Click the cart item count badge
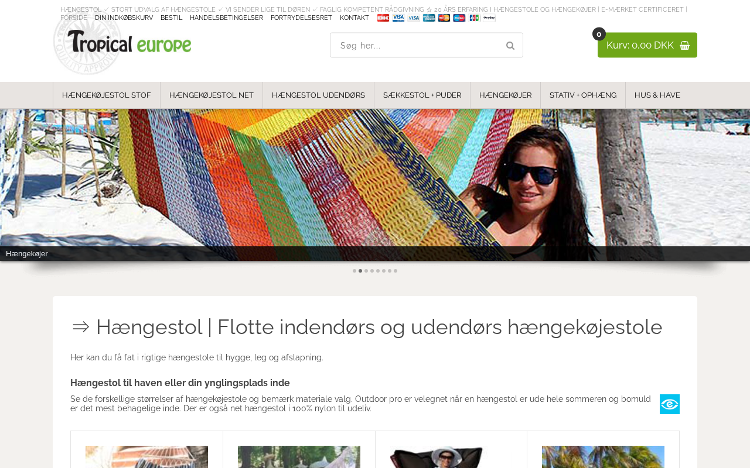 (x=599, y=34)
